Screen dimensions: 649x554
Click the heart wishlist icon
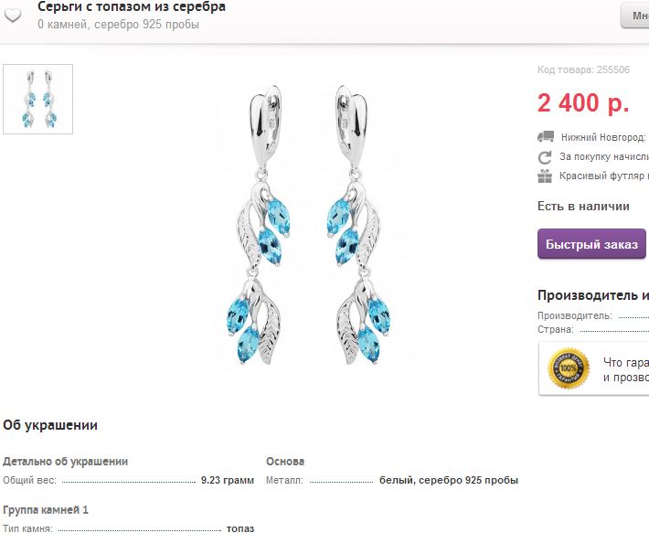pyautogui.click(x=13, y=17)
